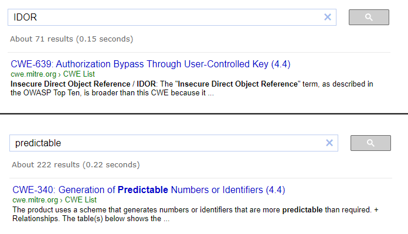The image size is (408, 234).
Task: Focus the search box containing IDOR
Action: 166,18
